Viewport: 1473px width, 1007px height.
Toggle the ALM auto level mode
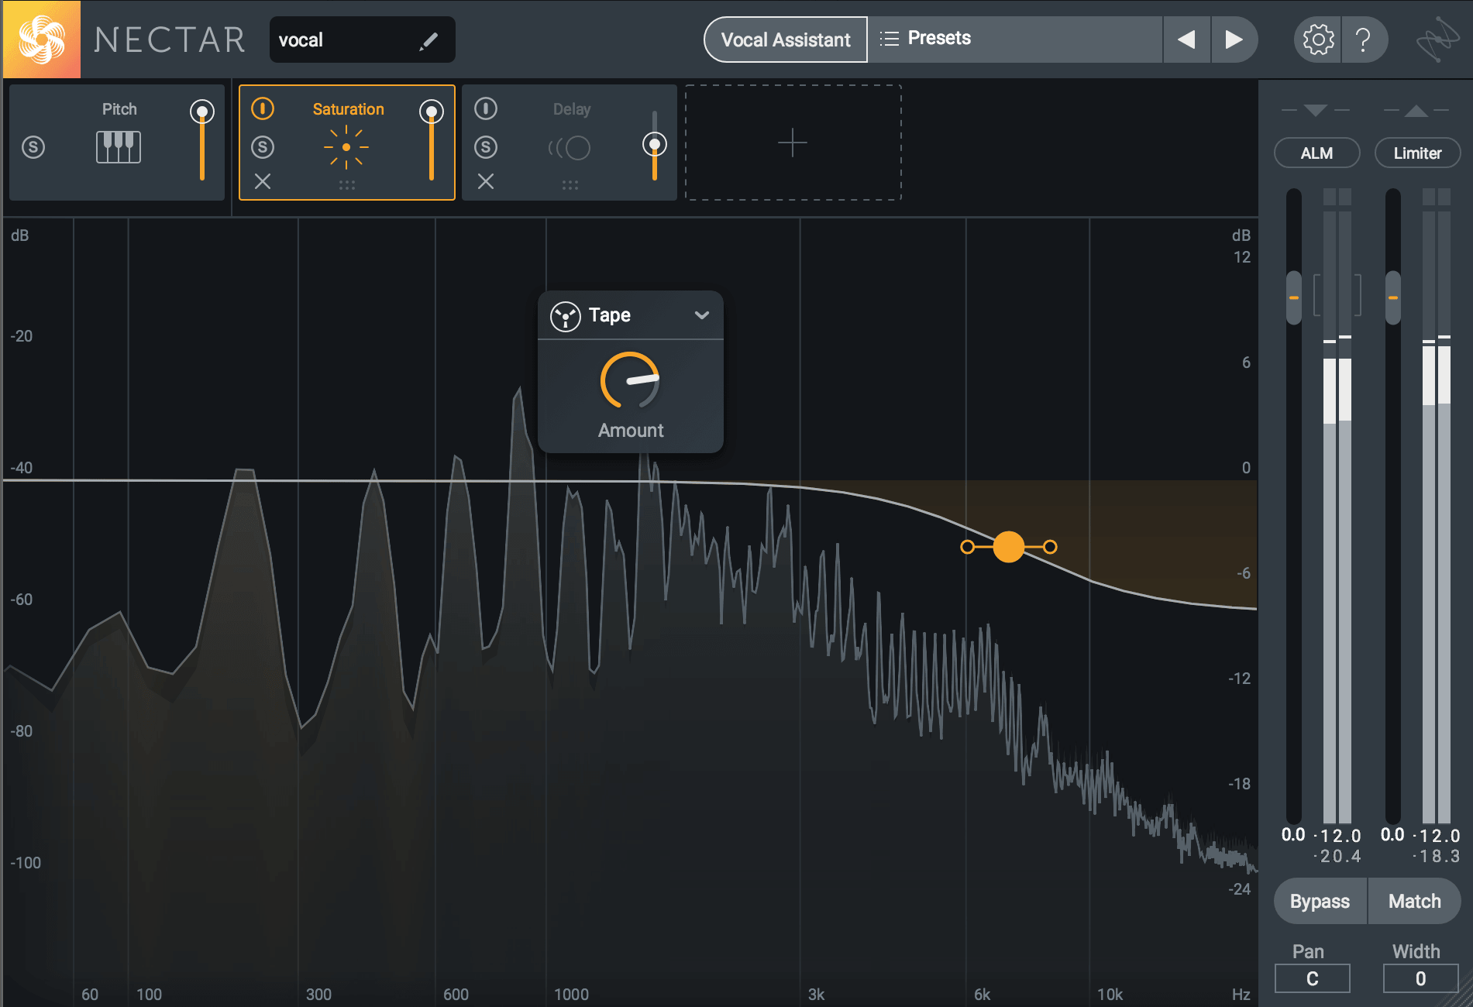1316,153
